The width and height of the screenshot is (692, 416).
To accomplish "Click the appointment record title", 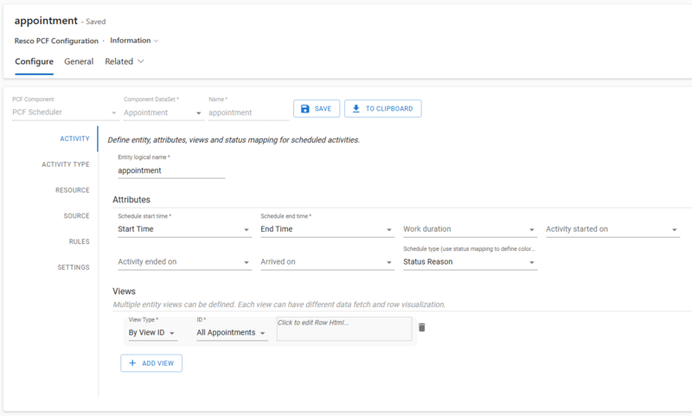I will click(46, 21).
